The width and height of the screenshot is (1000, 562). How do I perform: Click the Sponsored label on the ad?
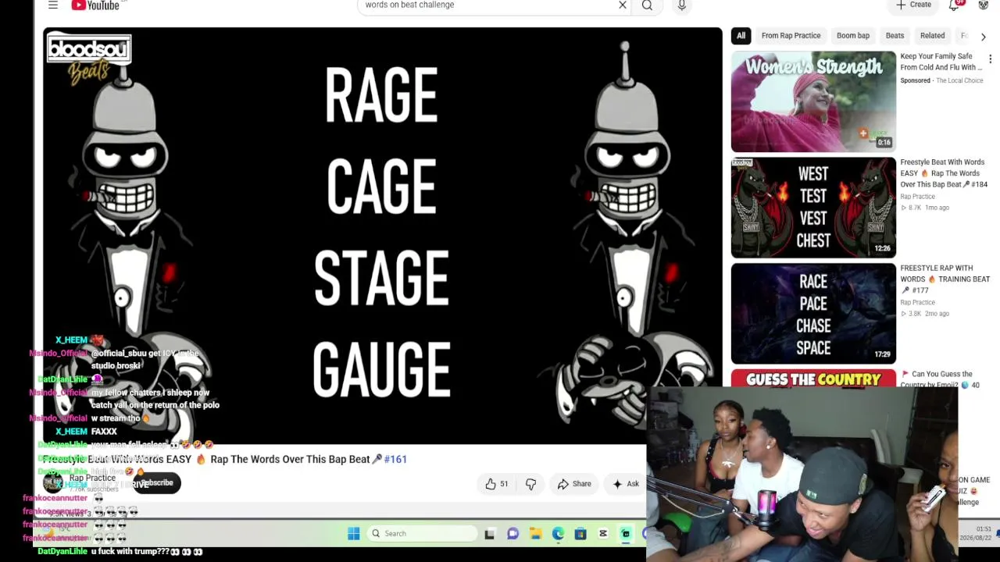coord(915,80)
